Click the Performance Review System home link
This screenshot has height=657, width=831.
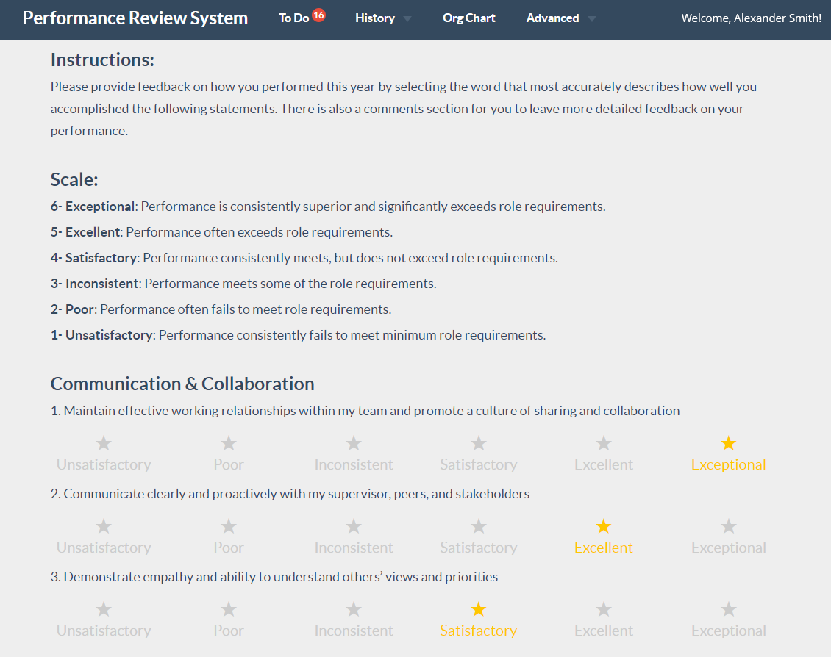(135, 18)
